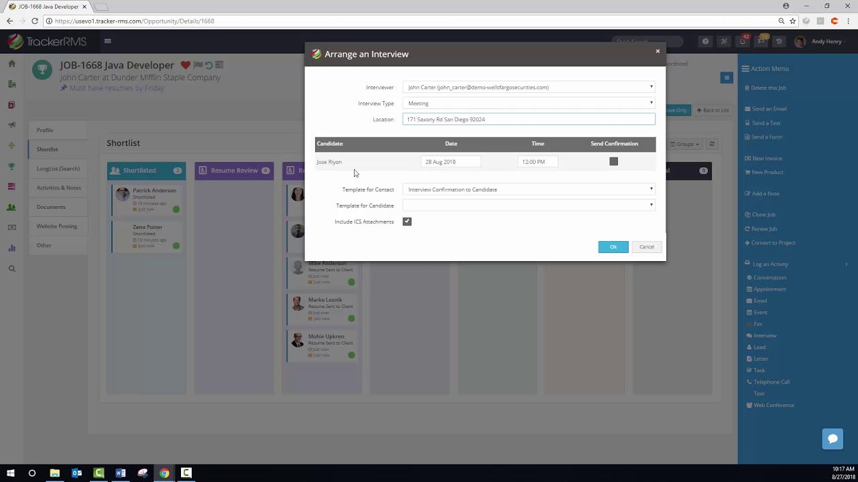
Task: Click the time field showing 12:00 PM
Action: (538, 161)
